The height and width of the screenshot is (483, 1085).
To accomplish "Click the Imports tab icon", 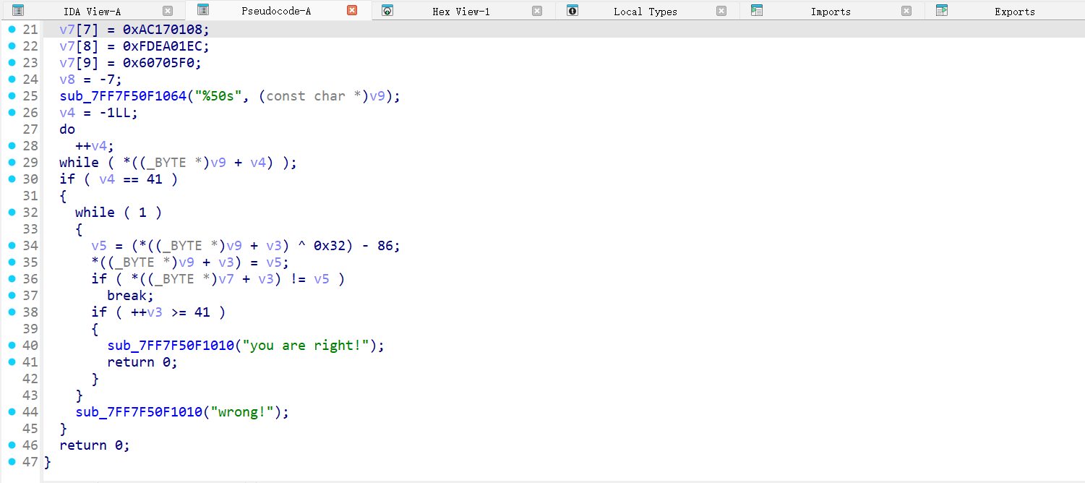I will pos(757,11).
